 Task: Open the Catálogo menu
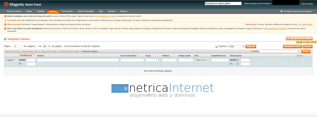click(41, 11)
